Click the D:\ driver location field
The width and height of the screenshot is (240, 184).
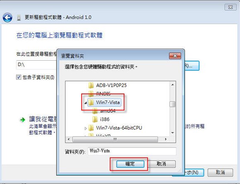36,65
